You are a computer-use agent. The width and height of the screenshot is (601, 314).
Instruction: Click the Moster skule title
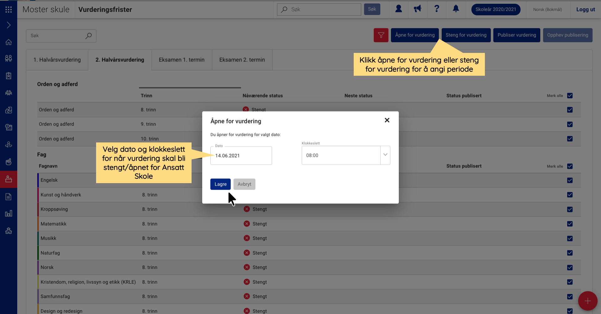point(46,9)
